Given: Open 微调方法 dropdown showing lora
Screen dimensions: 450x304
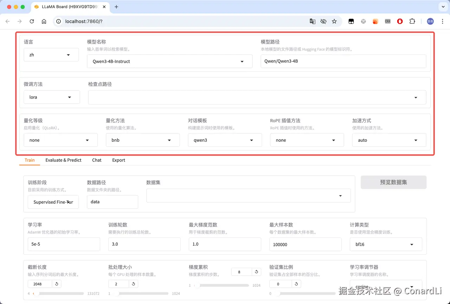Looking at the screenshot, I should click(52, 97).
